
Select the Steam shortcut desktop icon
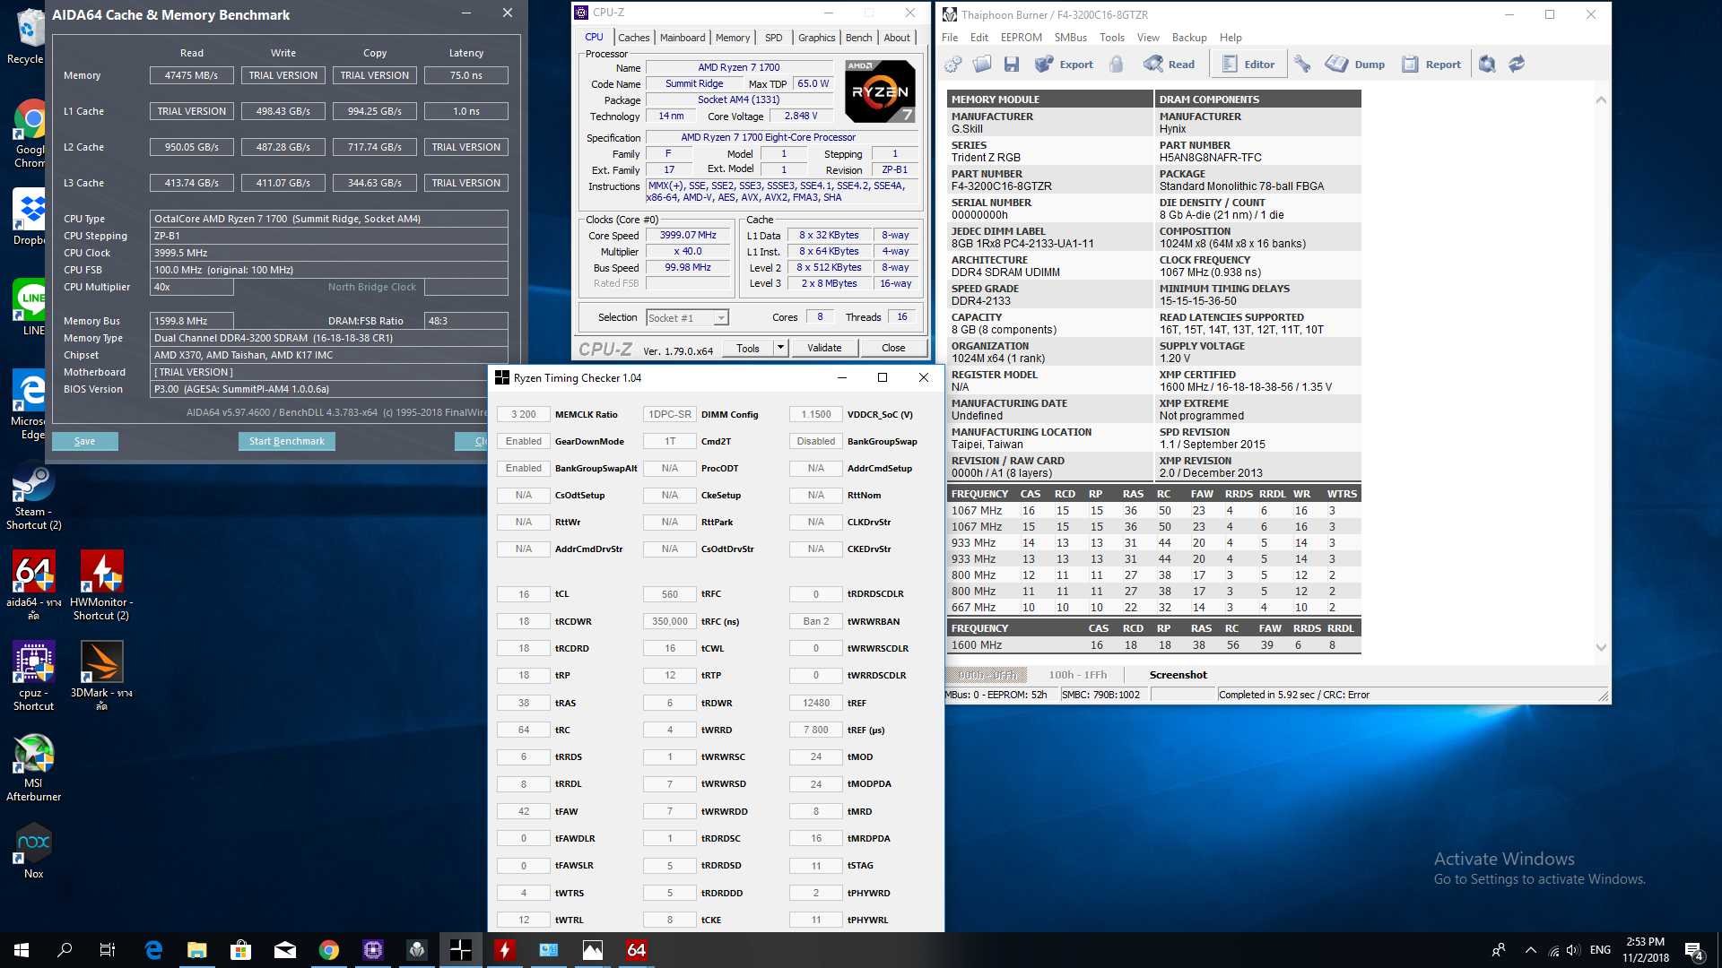click(x=33, y=497)
